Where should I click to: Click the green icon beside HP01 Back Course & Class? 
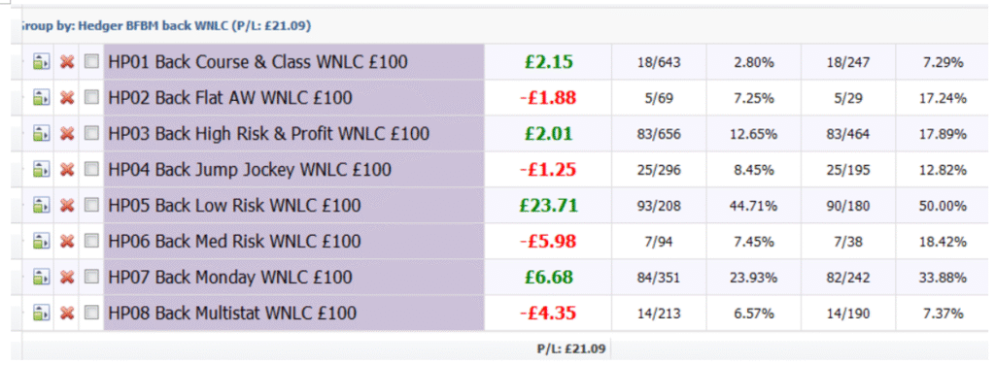[41, 62]
